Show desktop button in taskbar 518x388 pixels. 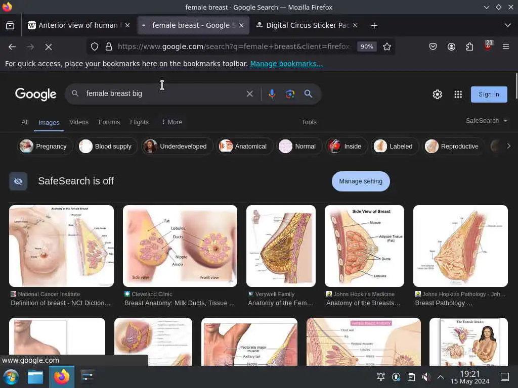[505, 377]
